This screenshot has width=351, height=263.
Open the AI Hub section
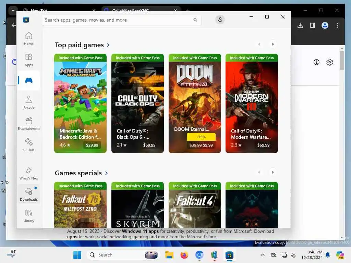coord(29,145)
